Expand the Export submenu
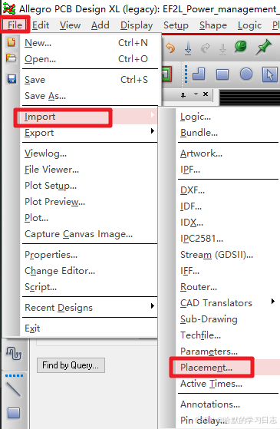This screenshot has width=280, height=429. tap(90, 133)
